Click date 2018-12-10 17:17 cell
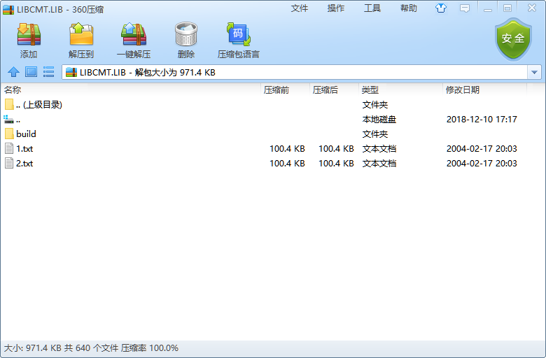 (482, 120)
